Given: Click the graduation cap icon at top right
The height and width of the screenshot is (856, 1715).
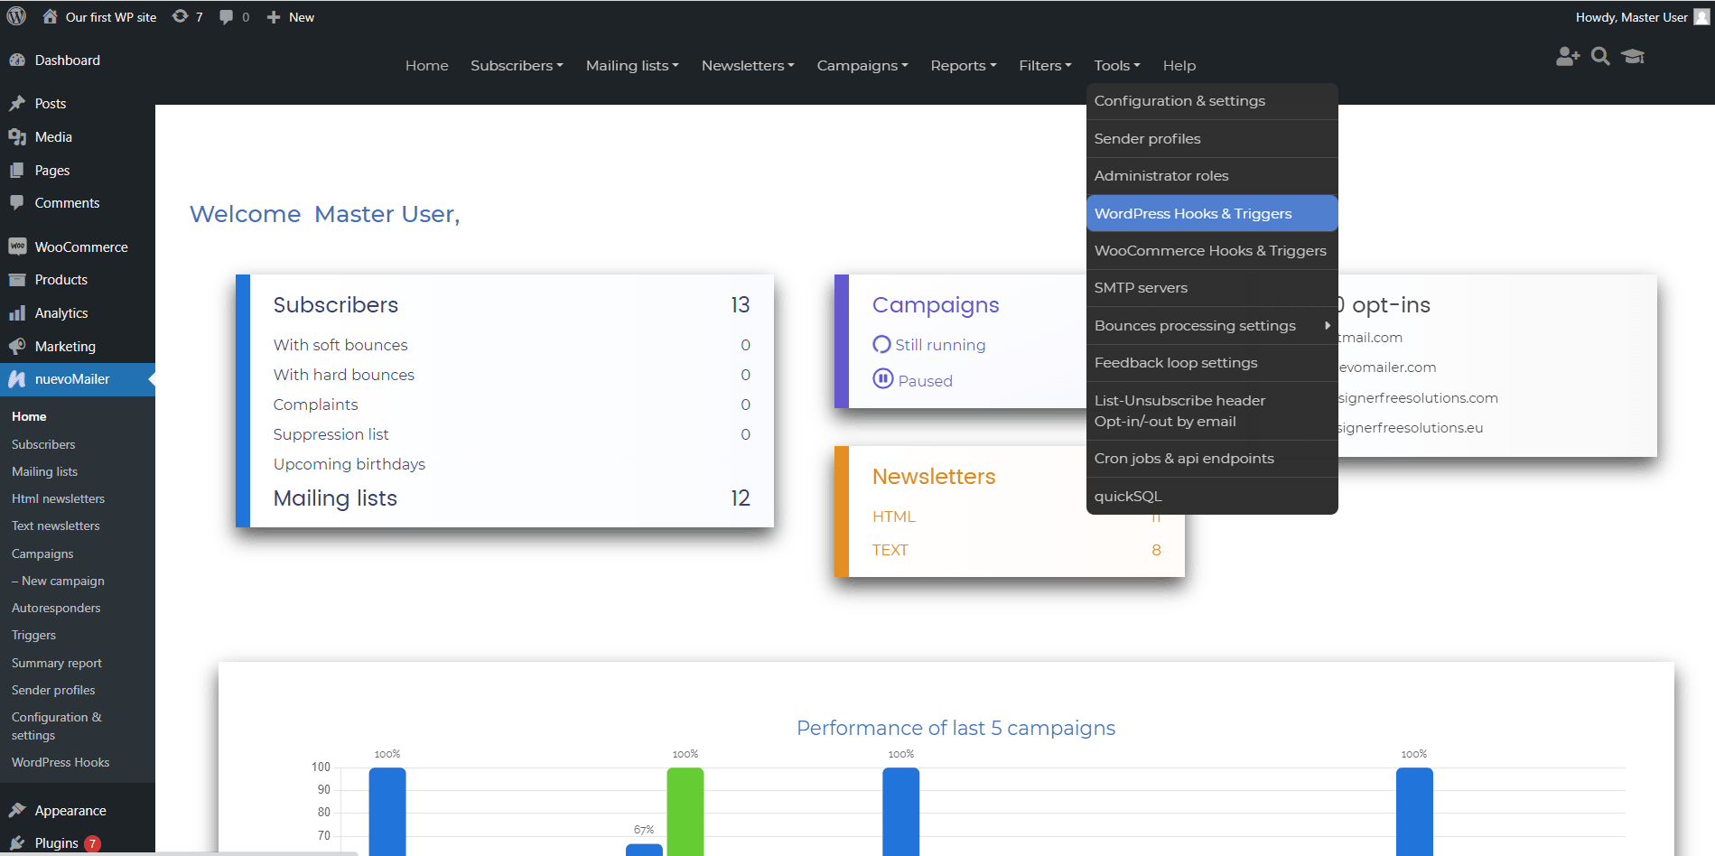Looking at the screenshot, I should (1633, 56).
